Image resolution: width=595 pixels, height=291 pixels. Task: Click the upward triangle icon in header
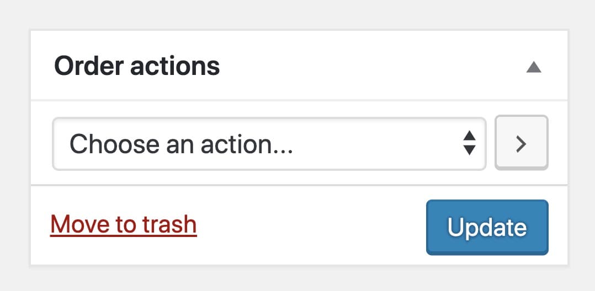pos(534,67)
